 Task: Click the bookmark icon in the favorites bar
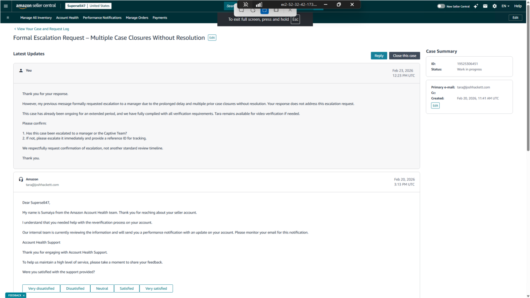pyautogui.click(x=8, y=18)
